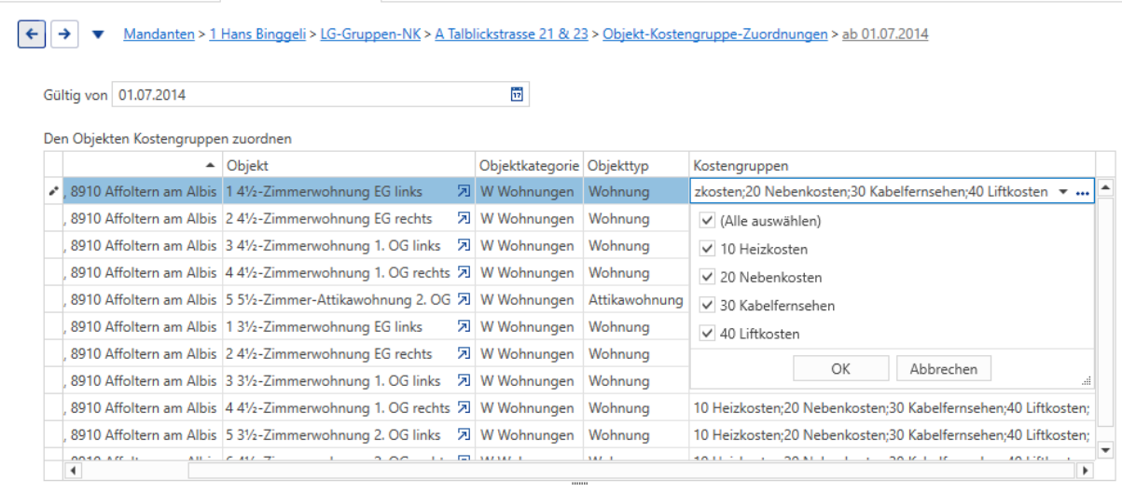
Task: Click the horizontal scrollbar left arrow
Action: pyautogui.click(x=72, y=471)
